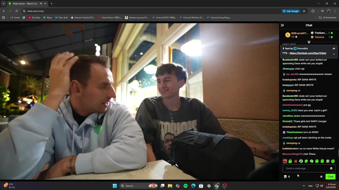339x190 pixels.
Task: Open BillEvansN11 top gifter profile
Action: pos(300,33)
